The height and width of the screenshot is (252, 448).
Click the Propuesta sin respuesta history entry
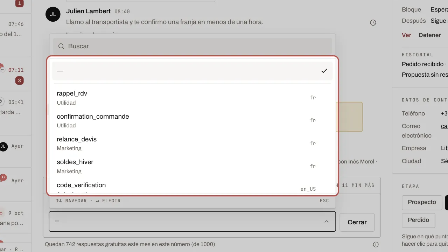point(425,75)
